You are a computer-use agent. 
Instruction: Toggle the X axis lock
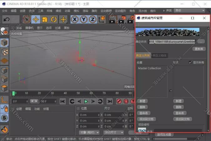tap(74, 19)
